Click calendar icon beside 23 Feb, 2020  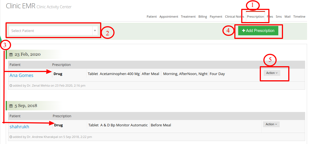click(x=11, y=55)
